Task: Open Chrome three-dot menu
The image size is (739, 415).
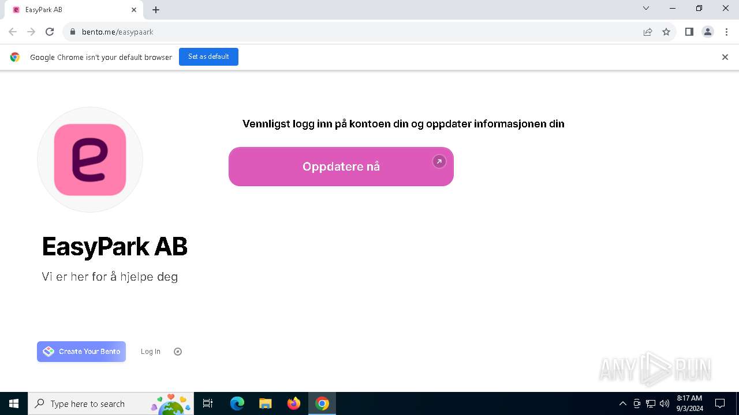Action: [726, 32]
